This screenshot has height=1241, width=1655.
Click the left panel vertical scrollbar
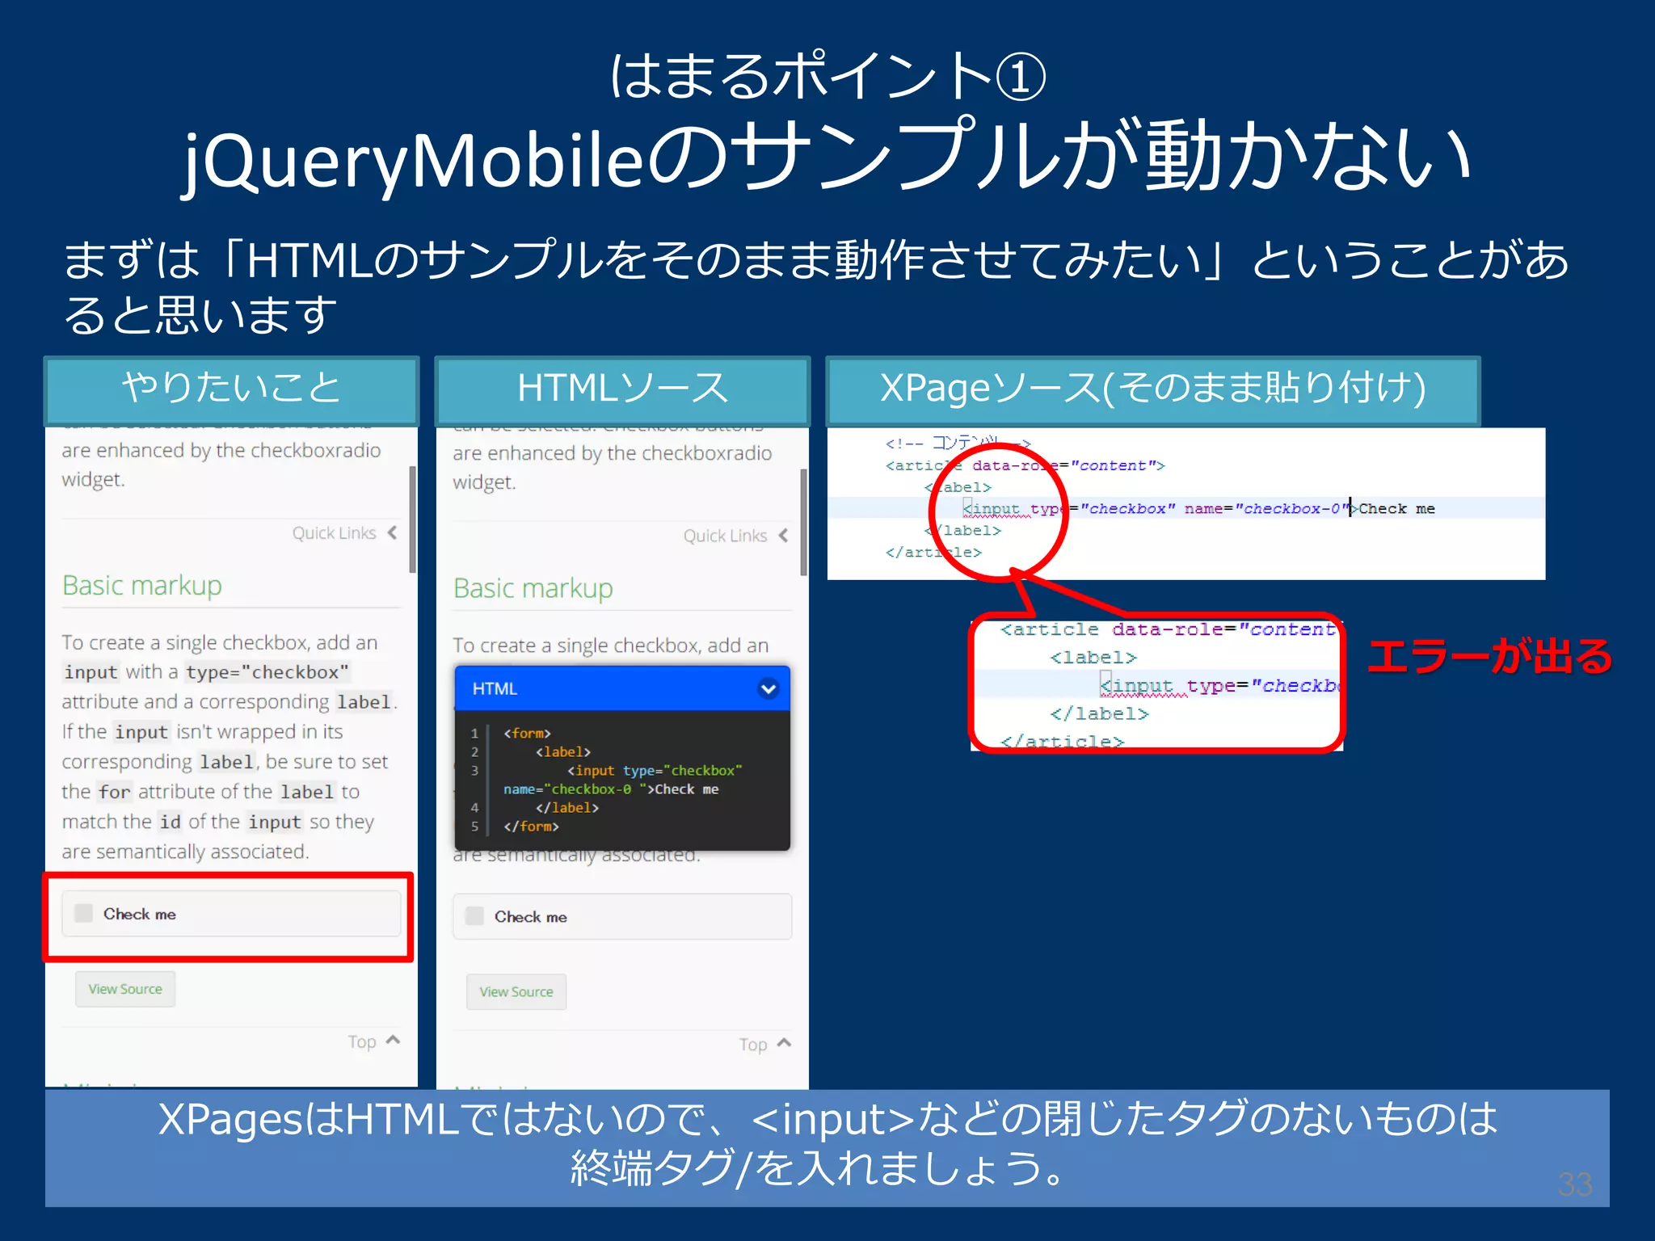[412, 519]
